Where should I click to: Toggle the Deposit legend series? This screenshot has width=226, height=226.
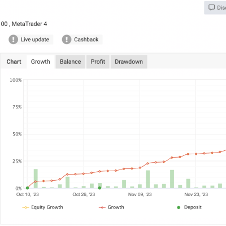pos(189,207)
